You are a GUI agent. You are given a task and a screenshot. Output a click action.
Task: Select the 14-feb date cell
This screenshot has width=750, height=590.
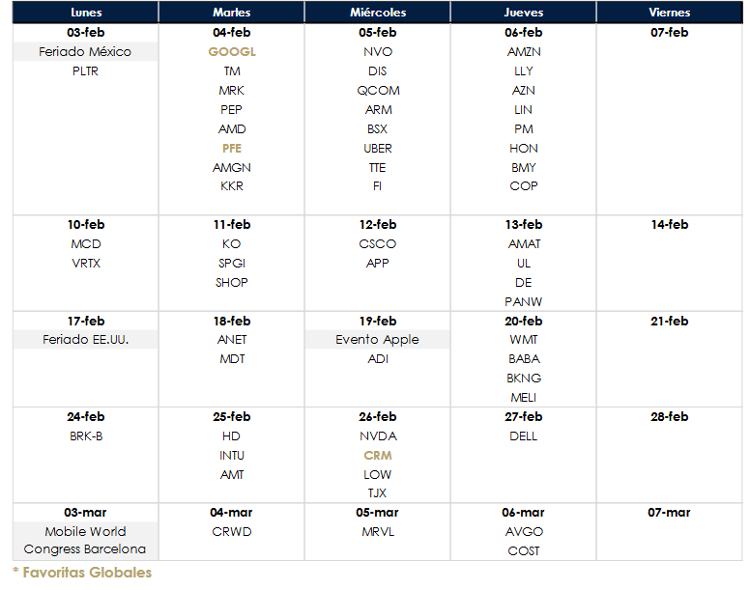[x=669, y=225]
